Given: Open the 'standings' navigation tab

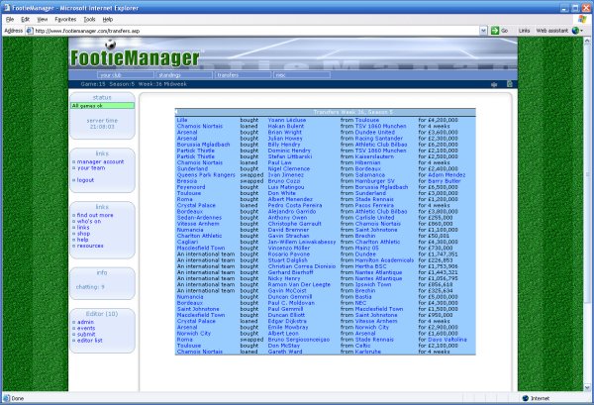Looking at the screenshot, I should coord(184,75).
